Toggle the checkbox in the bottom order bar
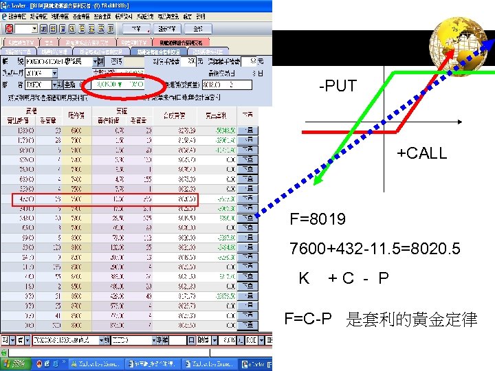Image resolution: width=495 pixels, height=371 pixels. click(191, 341)
